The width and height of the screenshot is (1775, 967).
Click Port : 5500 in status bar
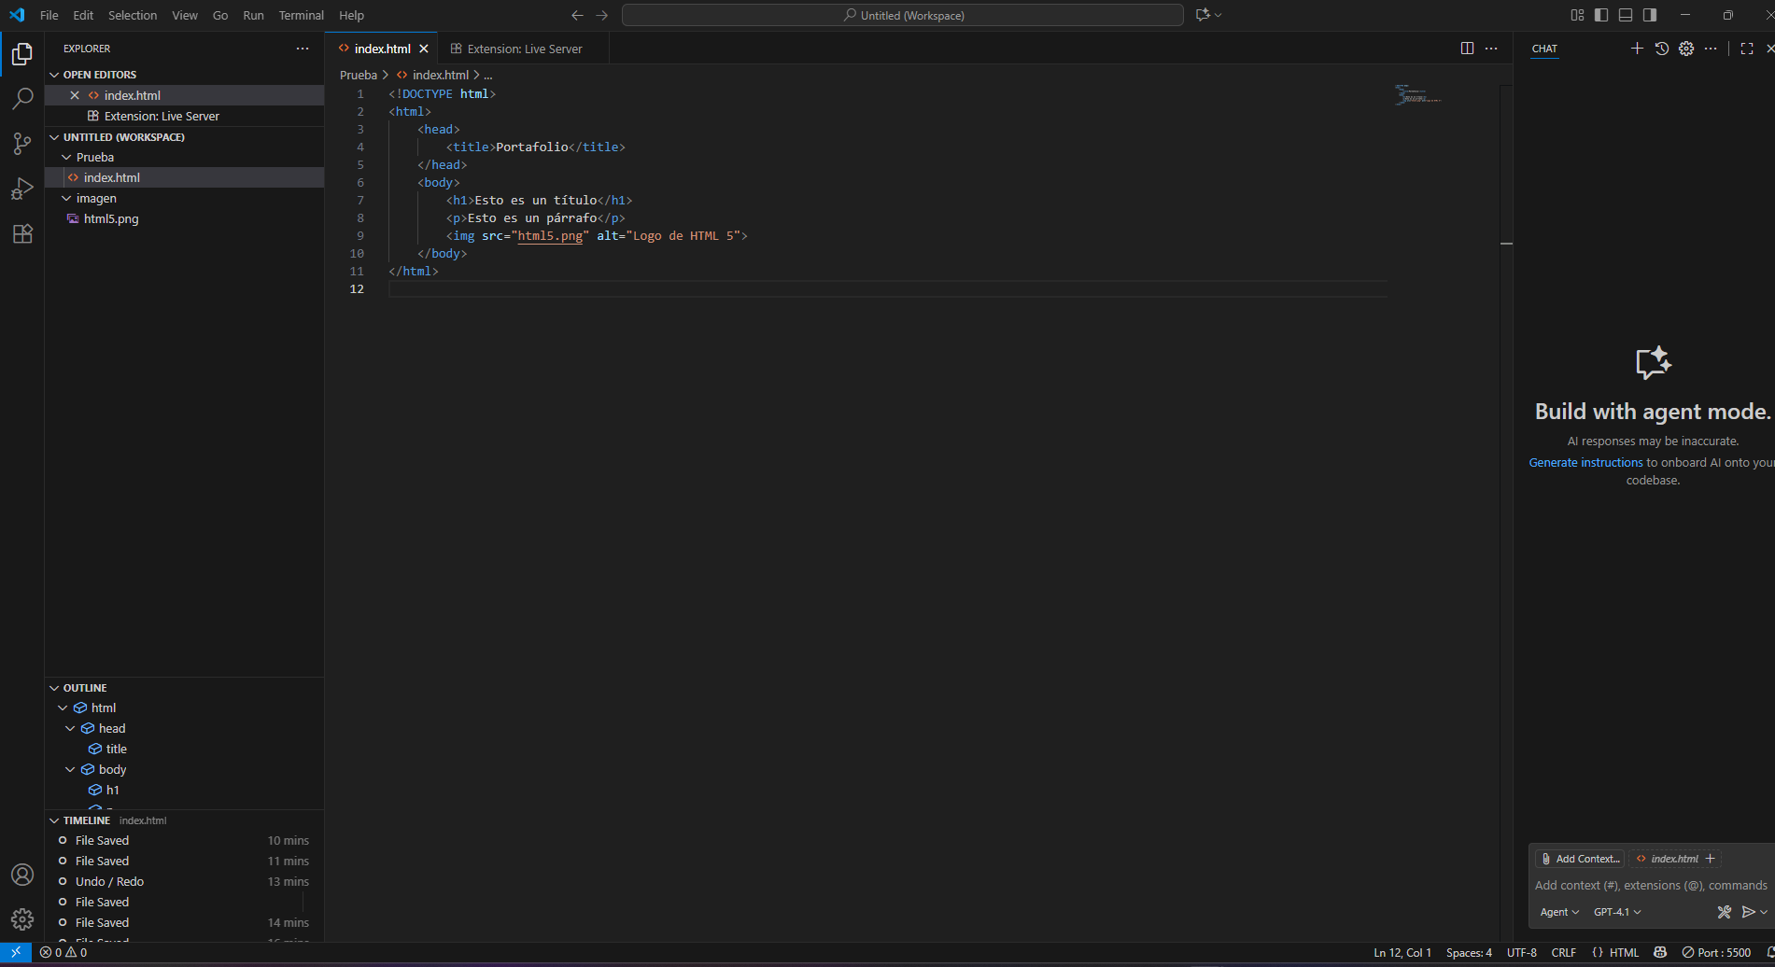(x=1716, y=952)
